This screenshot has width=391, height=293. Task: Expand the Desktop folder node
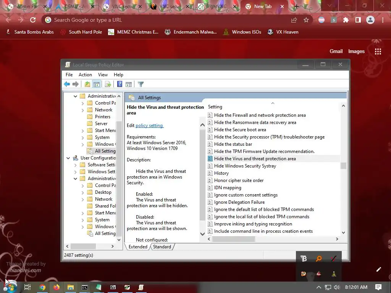point(82,192)
